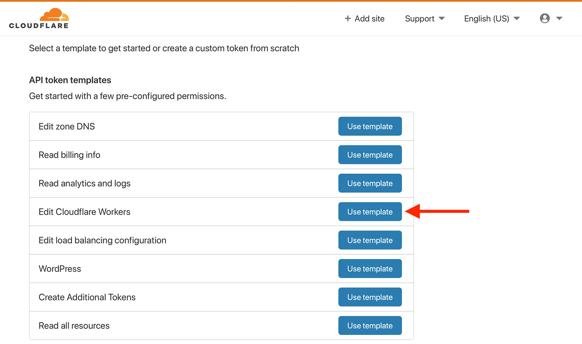Viewport: 582px width, 344px height.
Task: Use template for Read all resources
Action: [x=370, y=325]
